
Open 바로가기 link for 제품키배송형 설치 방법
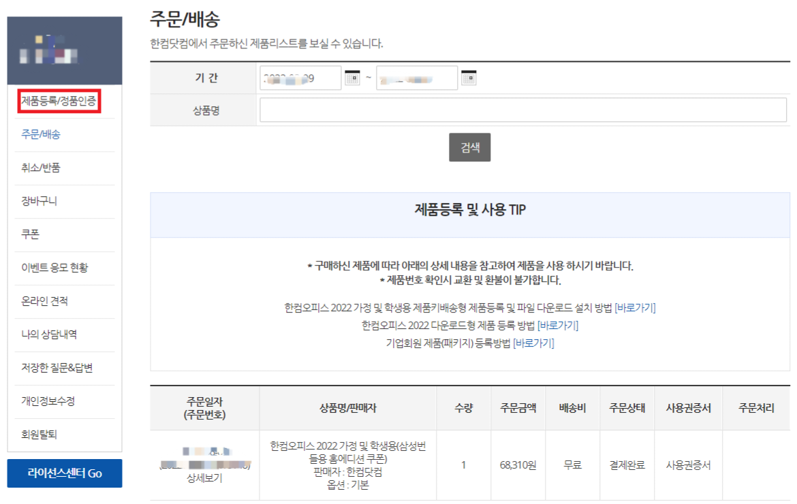point(635,307)
